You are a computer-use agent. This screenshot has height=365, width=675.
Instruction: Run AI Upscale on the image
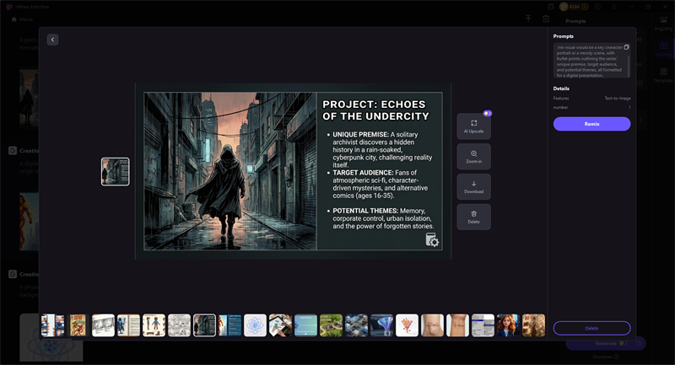coord(473,126)
